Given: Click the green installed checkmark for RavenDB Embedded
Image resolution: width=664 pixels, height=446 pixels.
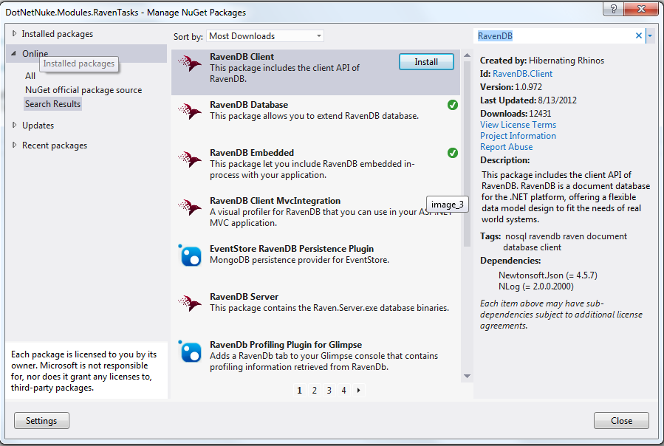Looking at the screenshot, I should pos(453,153).
